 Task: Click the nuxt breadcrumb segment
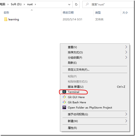tap(30, 4)
